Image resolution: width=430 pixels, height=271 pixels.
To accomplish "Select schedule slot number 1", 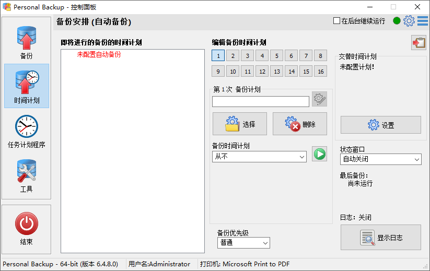I will point(218,56).
